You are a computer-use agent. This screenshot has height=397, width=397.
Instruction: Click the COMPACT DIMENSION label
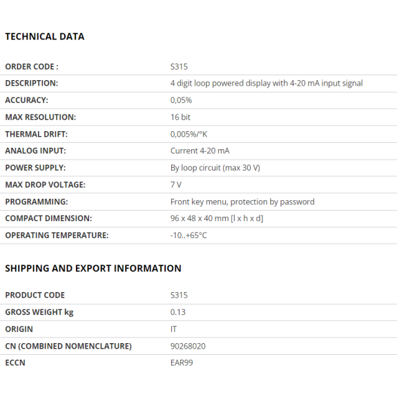tap(48, 218)
